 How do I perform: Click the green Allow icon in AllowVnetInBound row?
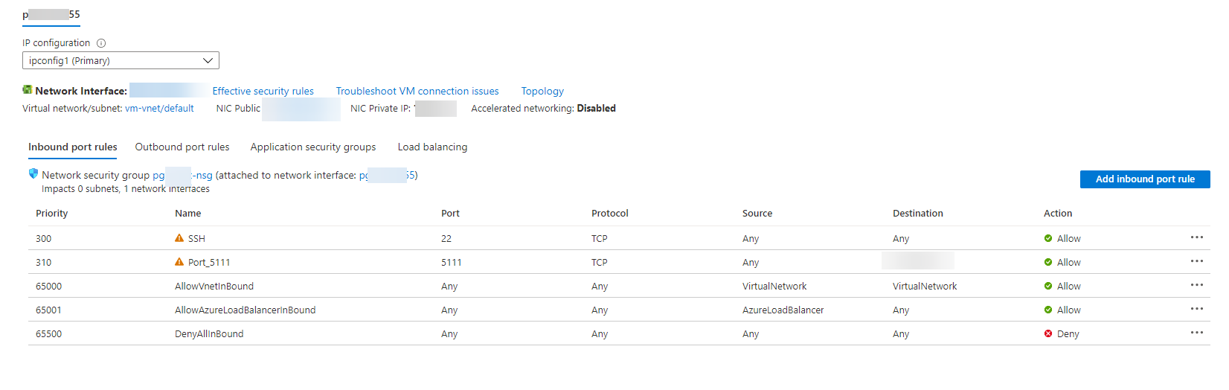click(x=1048, y=287)
